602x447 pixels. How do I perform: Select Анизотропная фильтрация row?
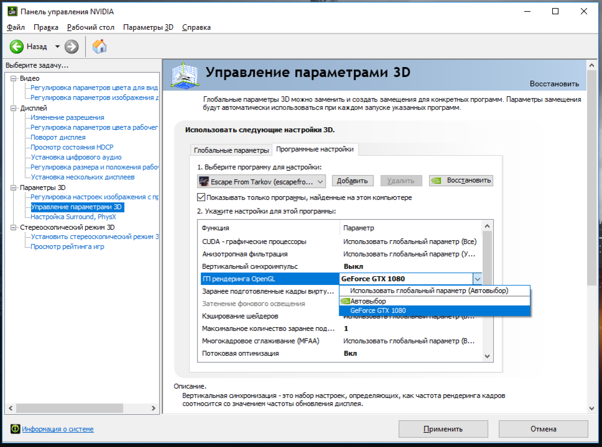pos(340,254)
